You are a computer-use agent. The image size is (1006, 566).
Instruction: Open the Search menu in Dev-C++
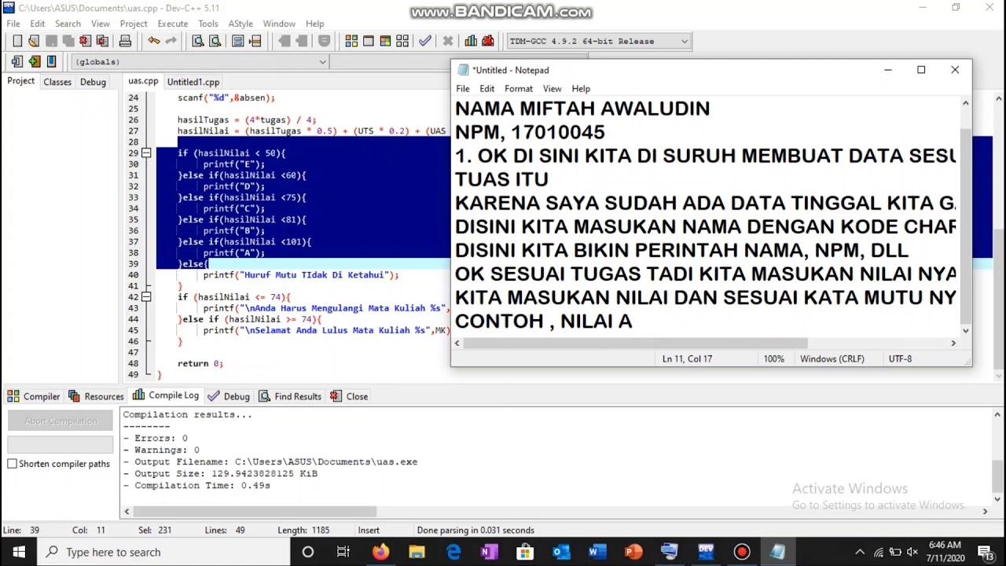tap(68, 24)
